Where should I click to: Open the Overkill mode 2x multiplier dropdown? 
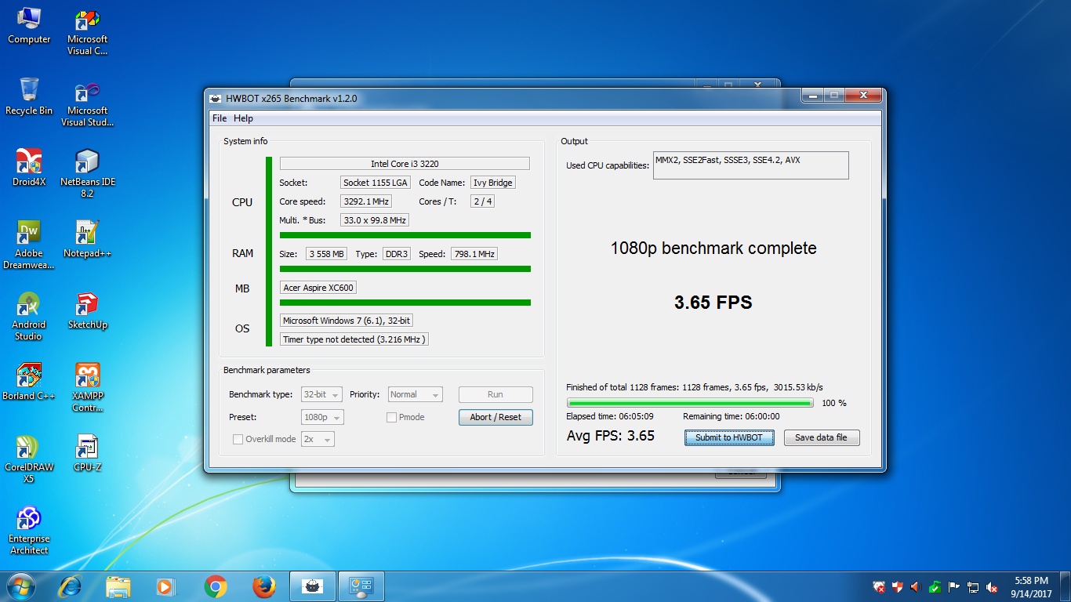318,439
